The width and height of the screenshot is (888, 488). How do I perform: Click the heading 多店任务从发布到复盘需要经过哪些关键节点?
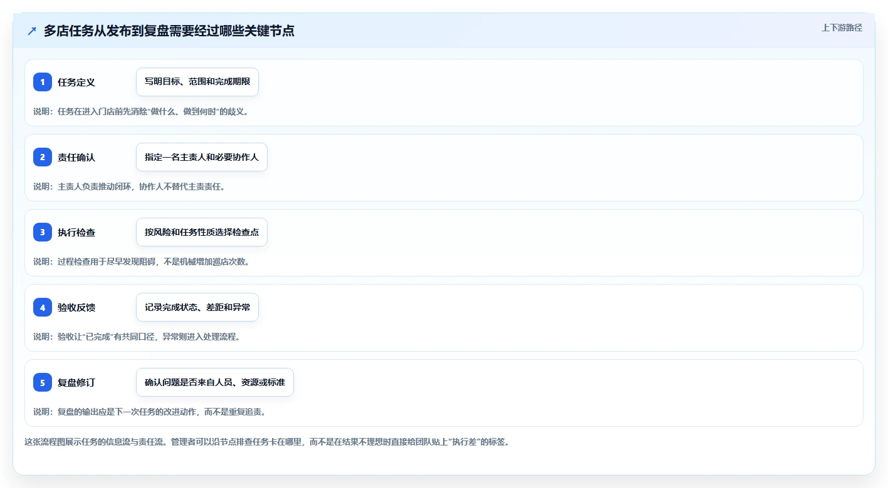pos(169,31)
